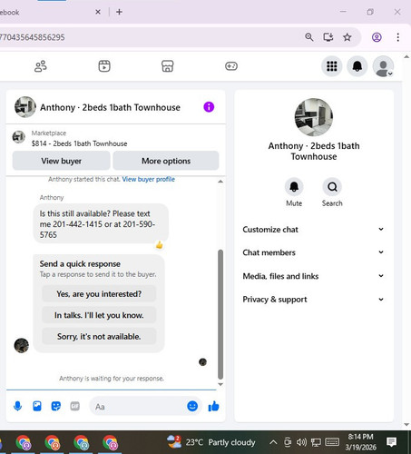This screenshot has width=411, height=454.
Task: Open Facebook notifications bell
Action: pos(357,66)
